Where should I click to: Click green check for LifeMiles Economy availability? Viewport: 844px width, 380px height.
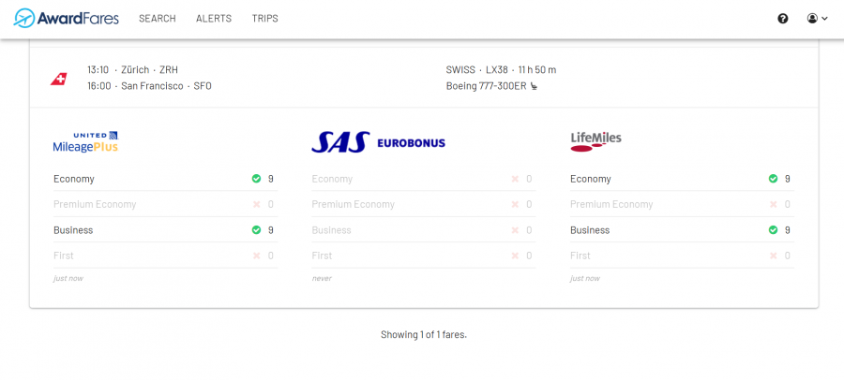pos(773,179)
